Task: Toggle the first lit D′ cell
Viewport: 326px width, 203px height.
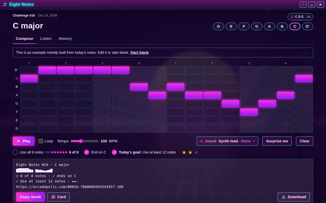Action: pyautogui.click(x=47, y=70)
